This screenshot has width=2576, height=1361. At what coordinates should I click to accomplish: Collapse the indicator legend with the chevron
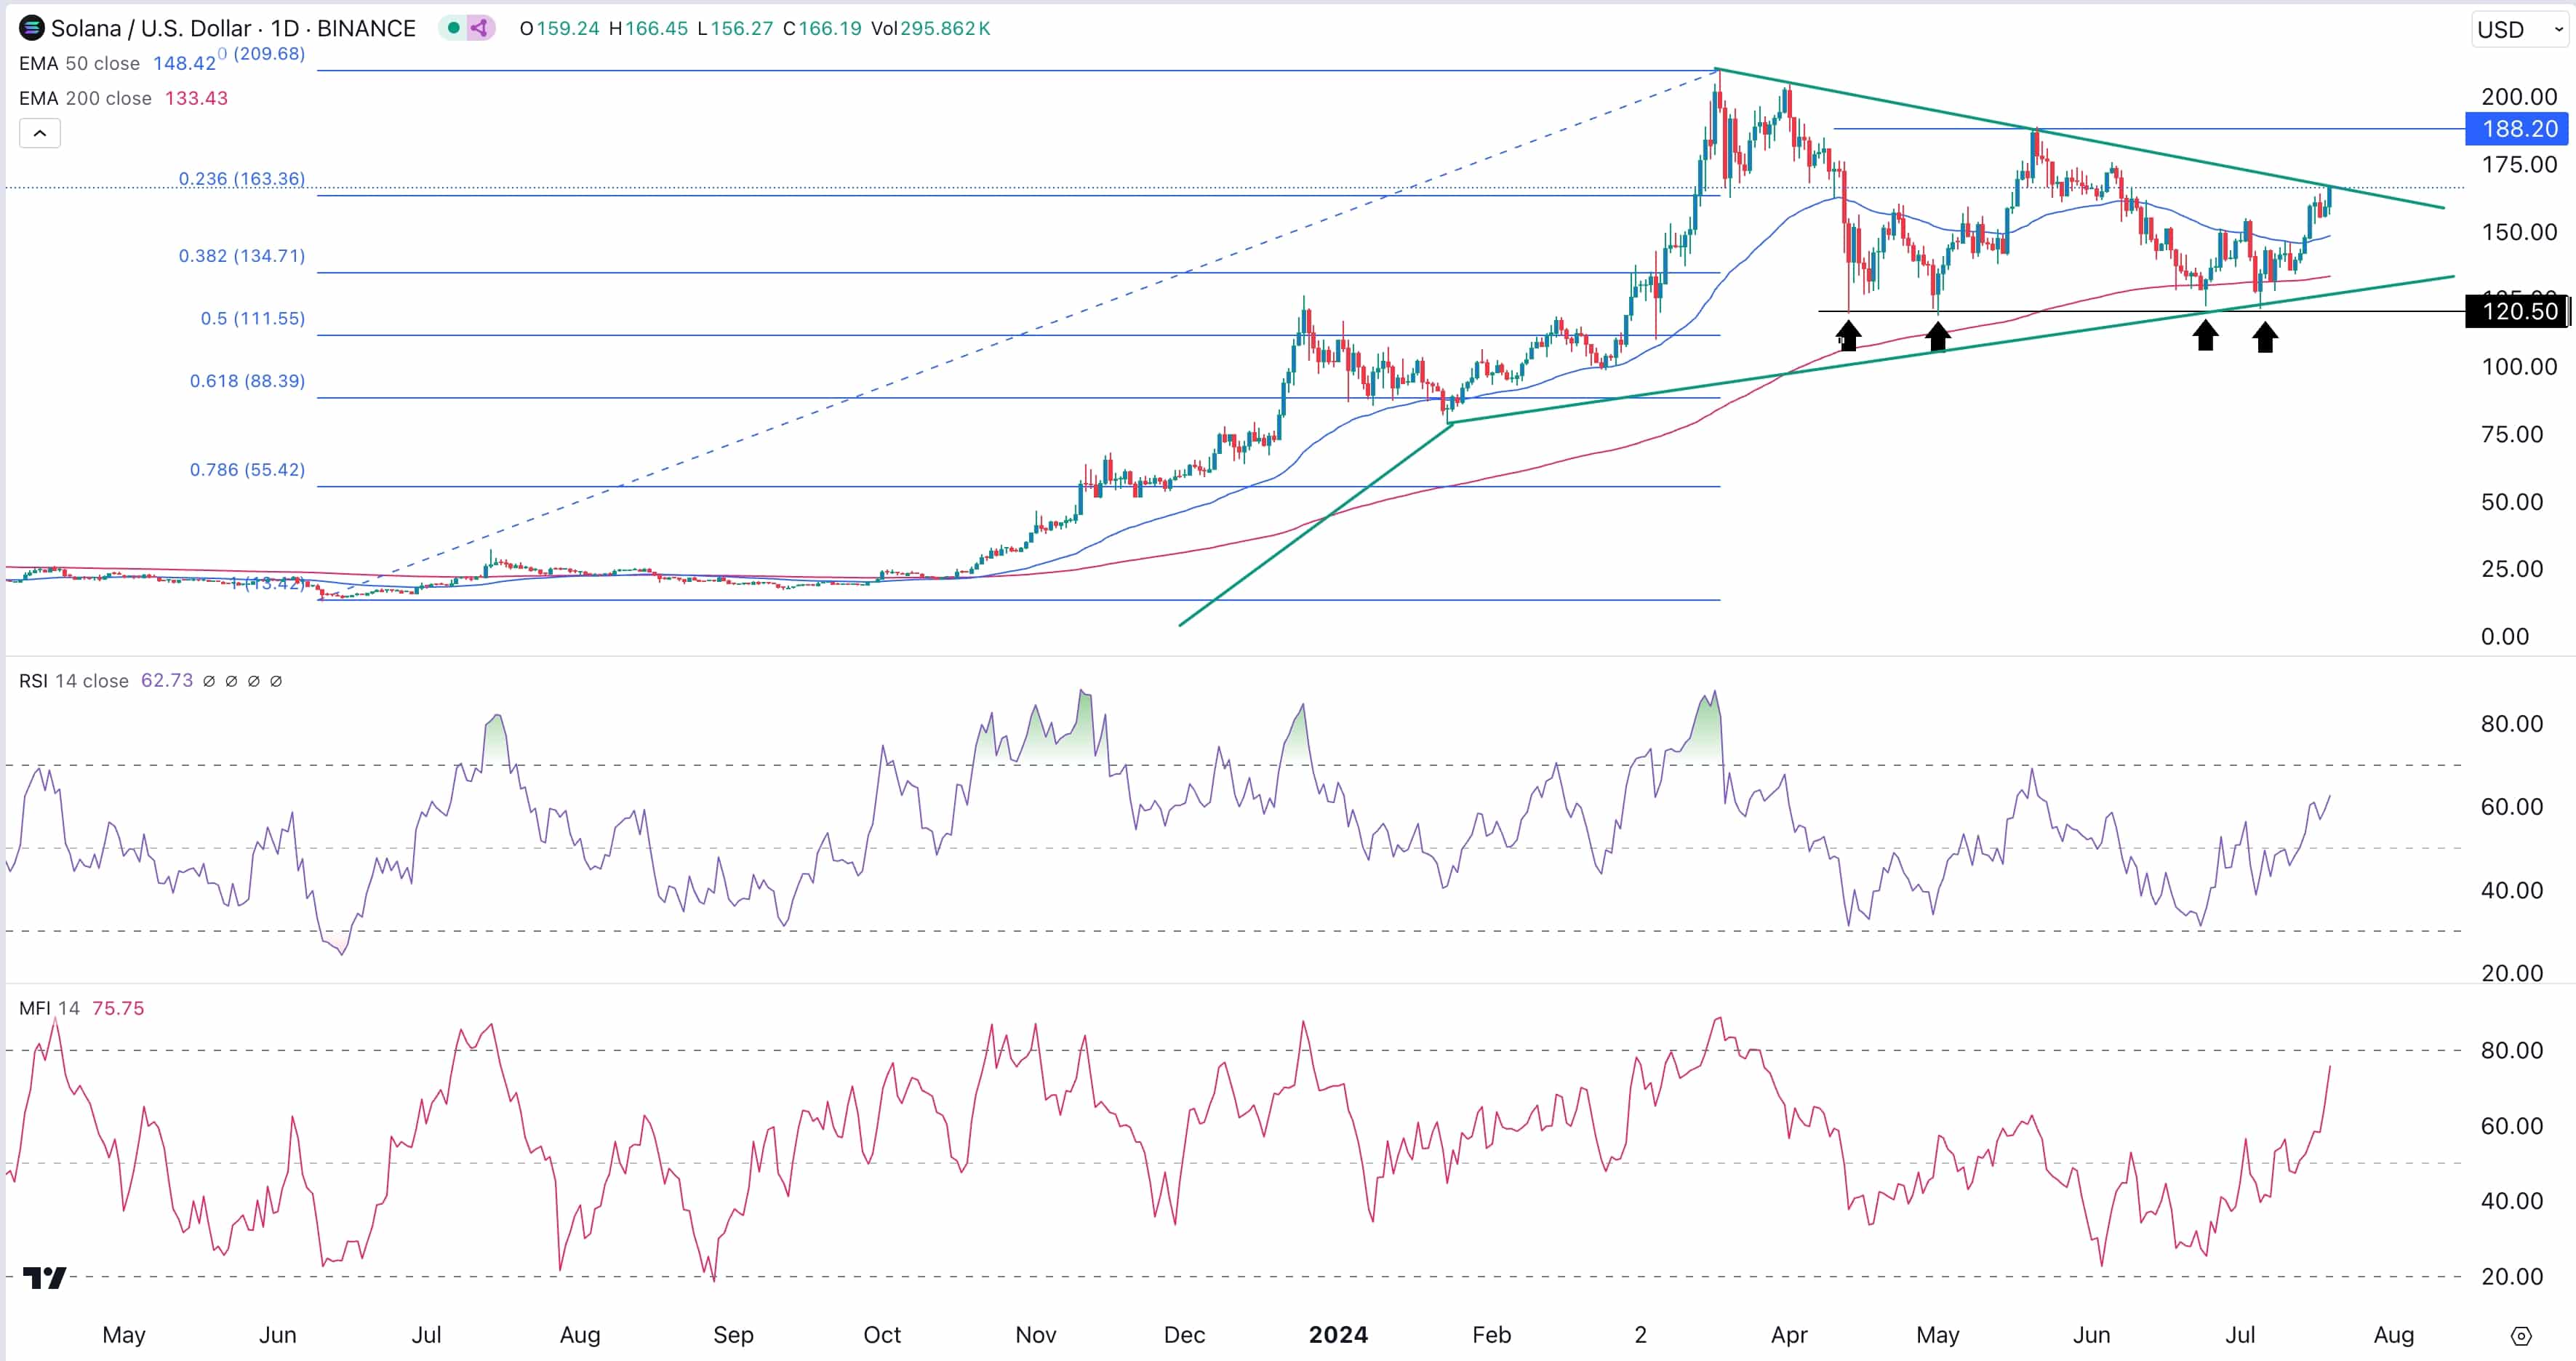pos(40,133)
